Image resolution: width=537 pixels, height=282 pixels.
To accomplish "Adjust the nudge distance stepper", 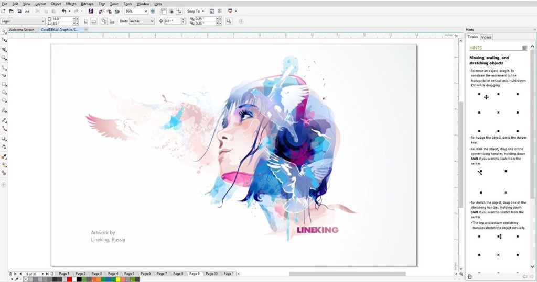I will [x=184, y=21].
